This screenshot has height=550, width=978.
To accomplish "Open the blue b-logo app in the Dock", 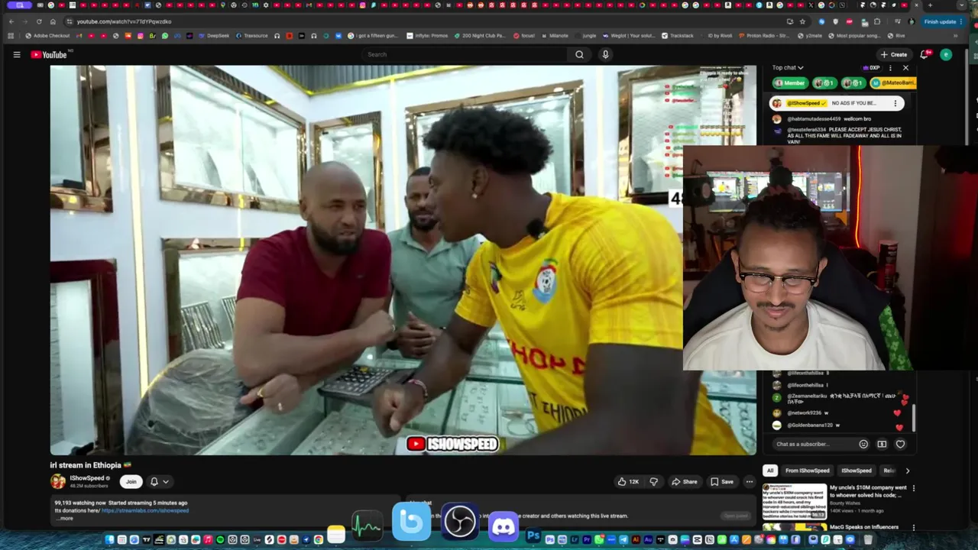I will click(411, 522).
